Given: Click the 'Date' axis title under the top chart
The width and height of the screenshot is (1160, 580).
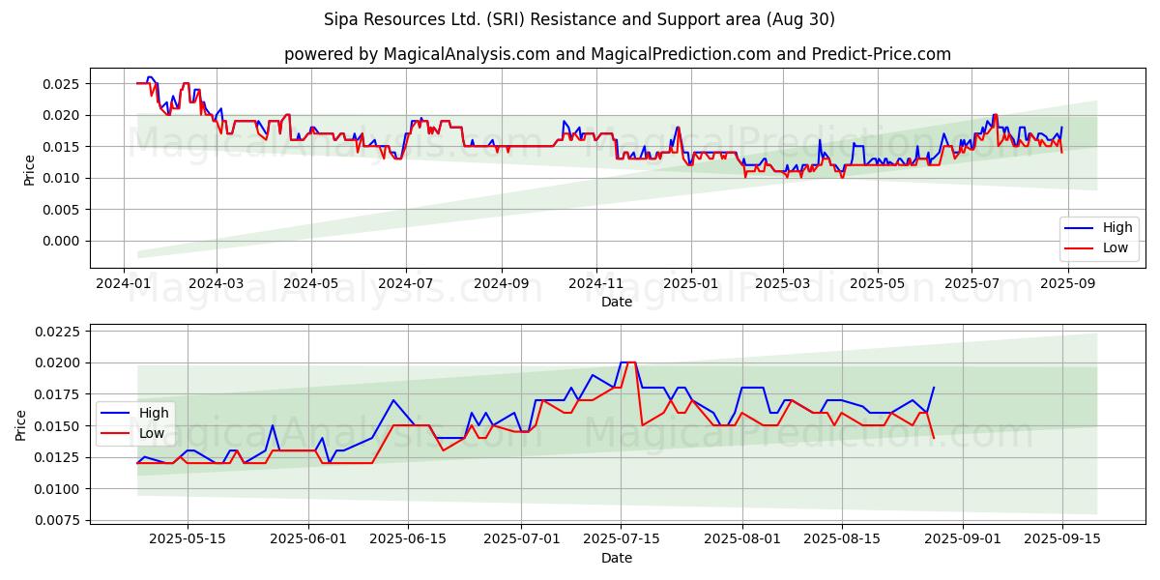Looking at the screenshot, I should coord(617,302).
